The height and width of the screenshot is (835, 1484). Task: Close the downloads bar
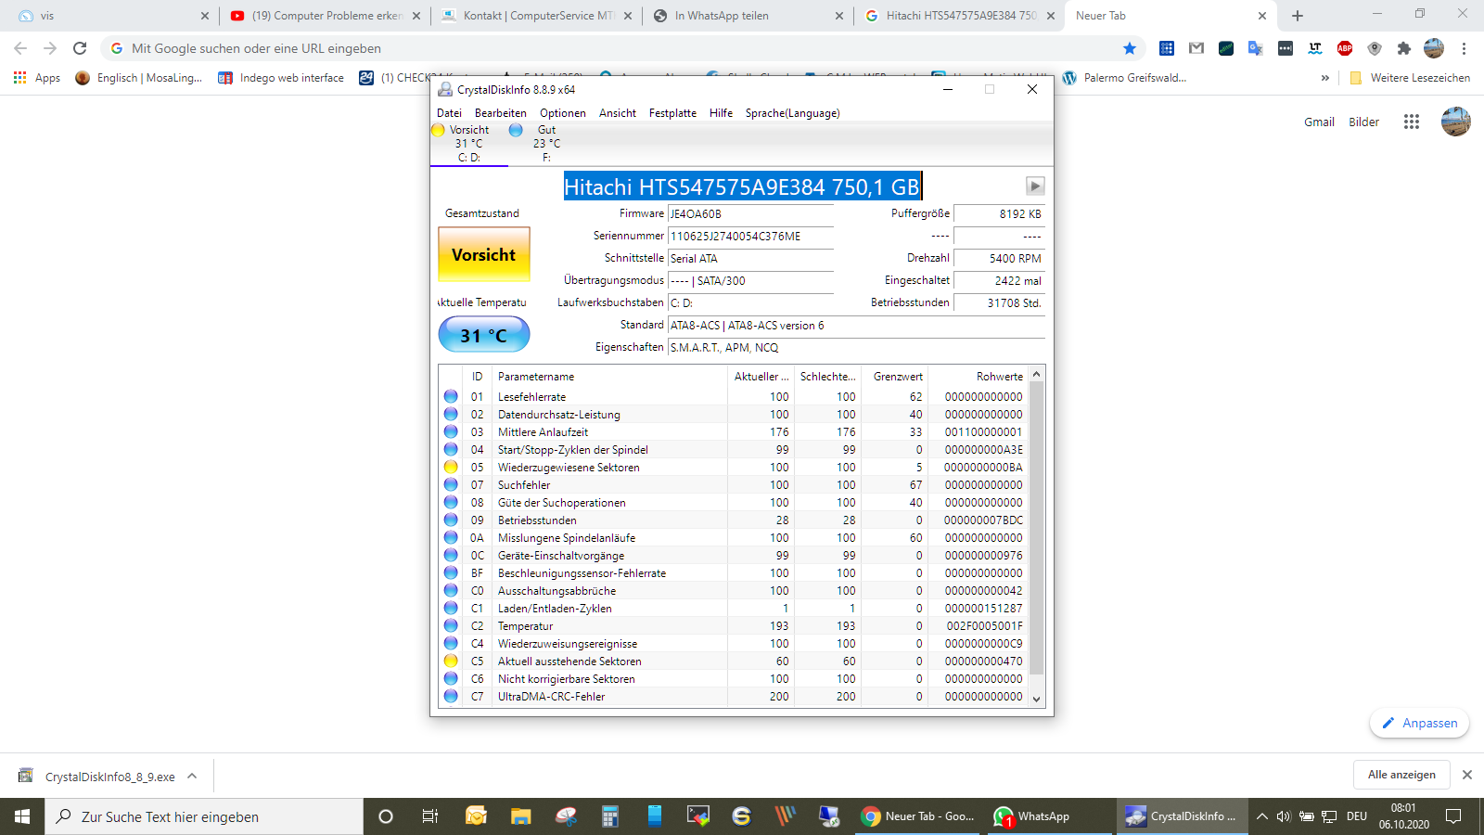tap(1466, 775)
